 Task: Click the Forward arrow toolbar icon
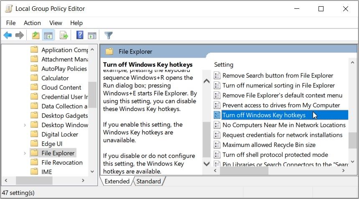(19, 35)
